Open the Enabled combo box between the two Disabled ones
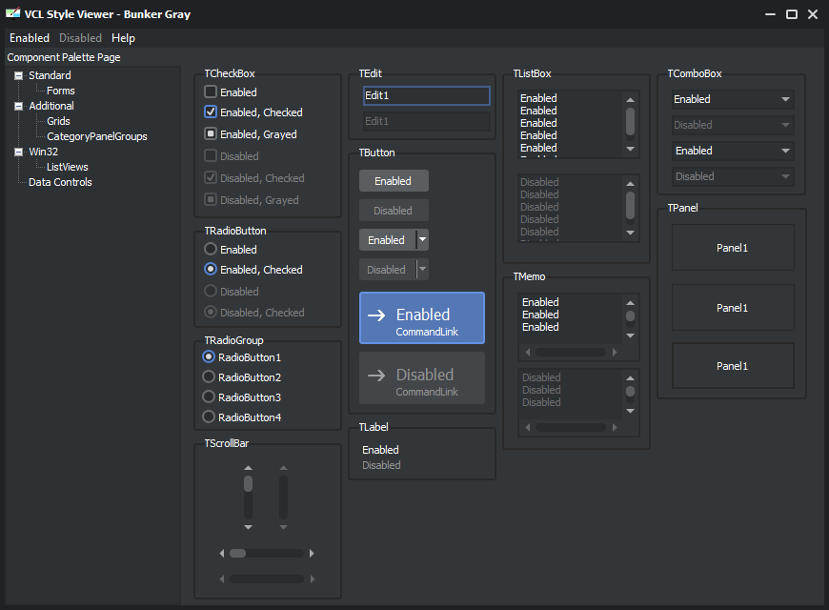Screen dimensions: 829x610 click(x=733, y=151)
